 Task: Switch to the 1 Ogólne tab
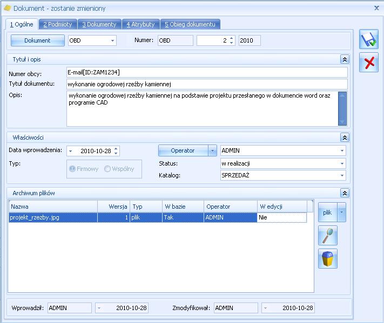22,24
